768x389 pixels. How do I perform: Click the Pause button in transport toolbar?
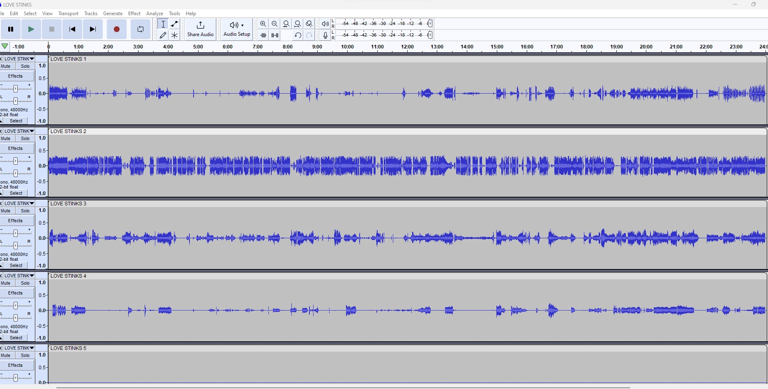coord(11,29)
